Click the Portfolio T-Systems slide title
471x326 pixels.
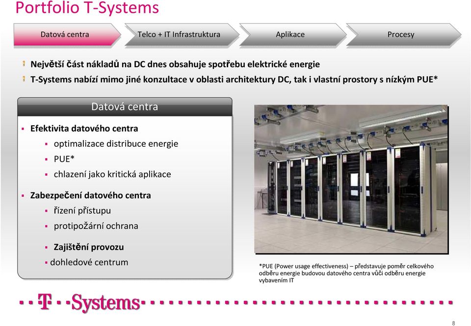(87, 7)
